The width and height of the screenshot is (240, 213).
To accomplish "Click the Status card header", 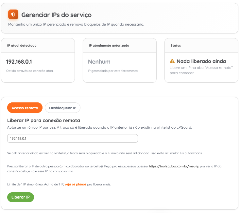I will (201, 46).
